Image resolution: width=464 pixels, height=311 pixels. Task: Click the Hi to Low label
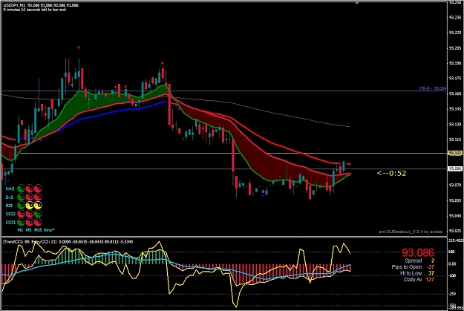coord(411,273)
